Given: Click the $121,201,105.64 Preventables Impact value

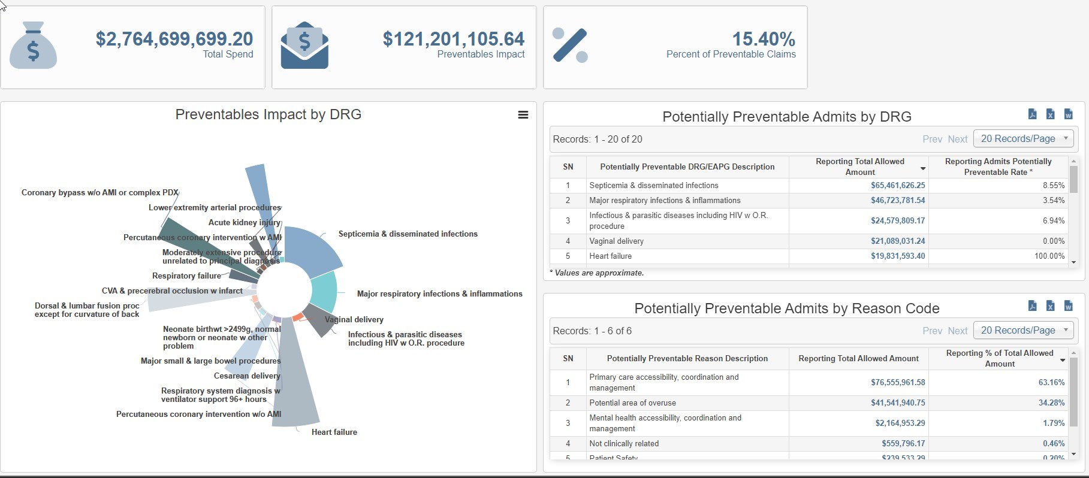Looking at the screenshot, I should [454, 39].
